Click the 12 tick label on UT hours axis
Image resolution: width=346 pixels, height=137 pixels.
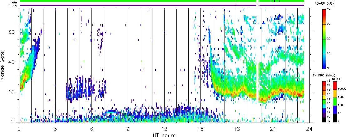[x=164, y=129]
